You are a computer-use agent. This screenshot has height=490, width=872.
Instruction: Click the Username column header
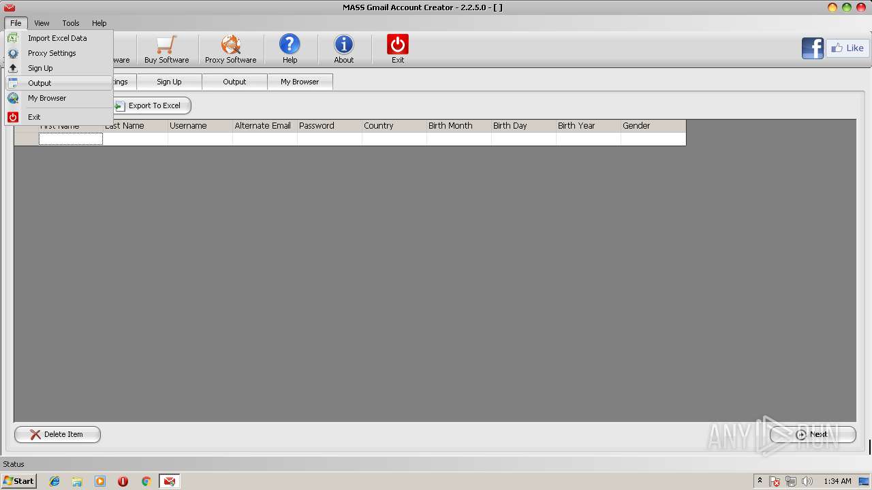(x=200, y=126)
